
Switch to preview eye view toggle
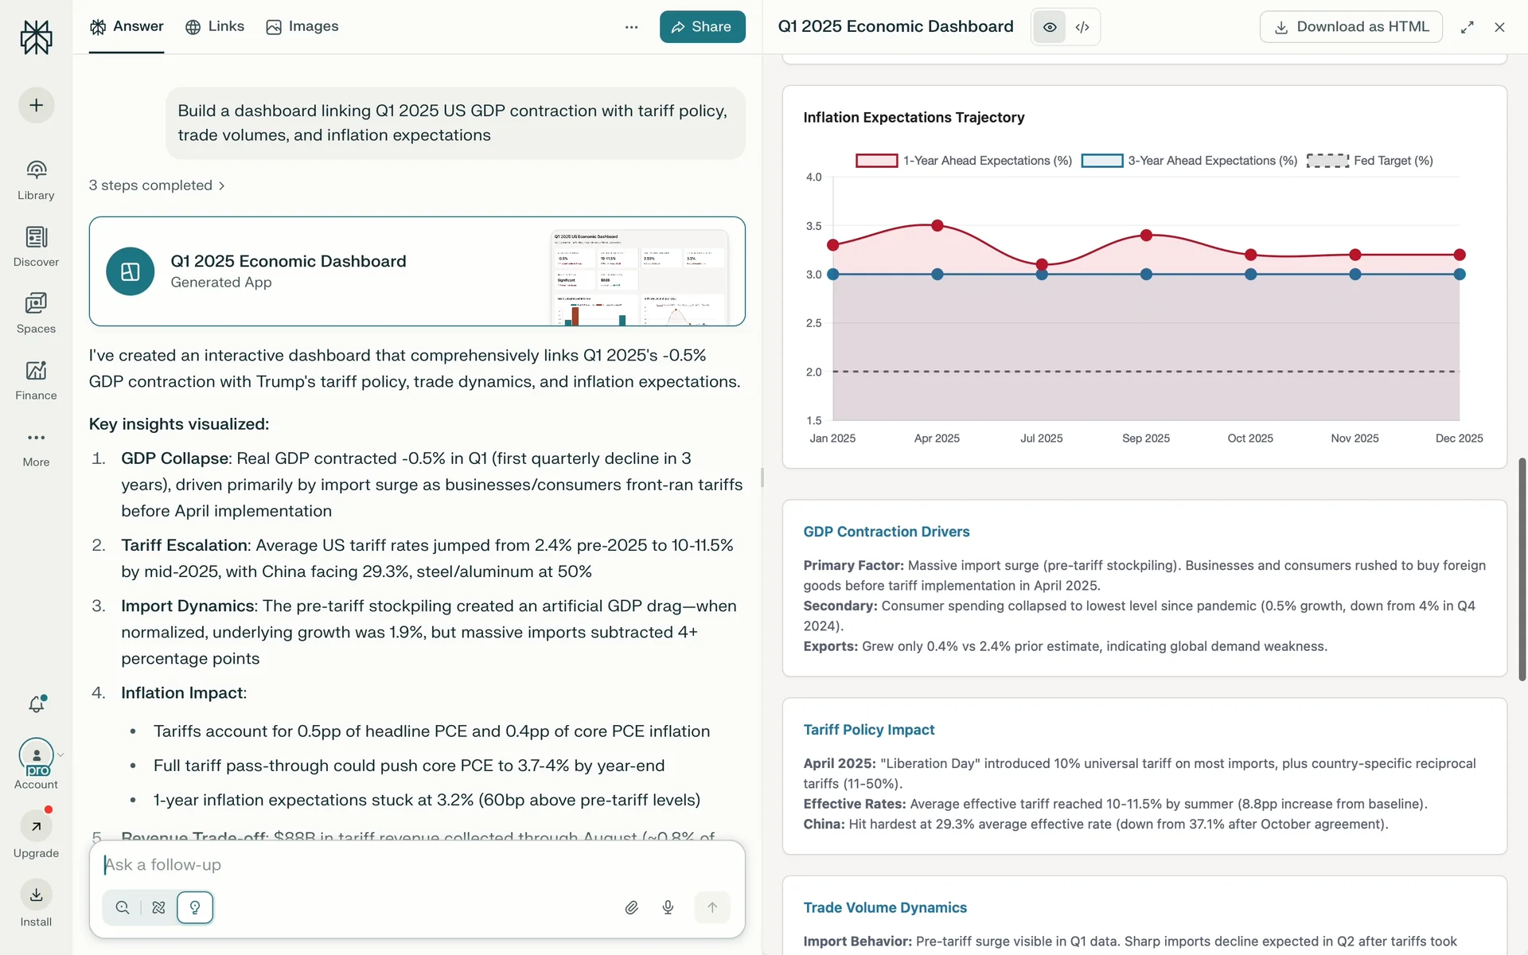point(1050,27)
